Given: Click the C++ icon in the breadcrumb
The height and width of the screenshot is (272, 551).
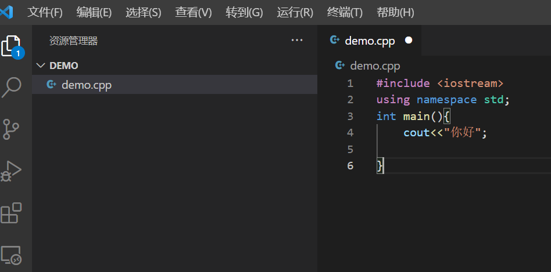Looking at the screenshot, I should click(x=340, y=65).
